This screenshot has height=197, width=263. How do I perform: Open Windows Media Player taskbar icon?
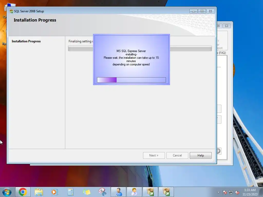54,192
